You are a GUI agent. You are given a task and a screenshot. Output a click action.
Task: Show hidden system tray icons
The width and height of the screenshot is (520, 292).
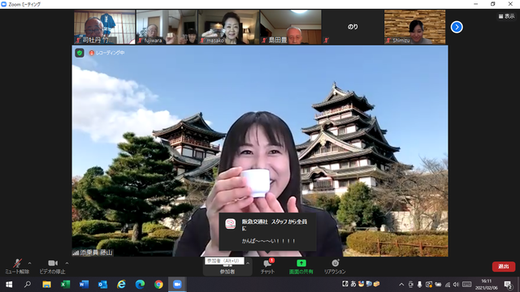tap(401, 285)
